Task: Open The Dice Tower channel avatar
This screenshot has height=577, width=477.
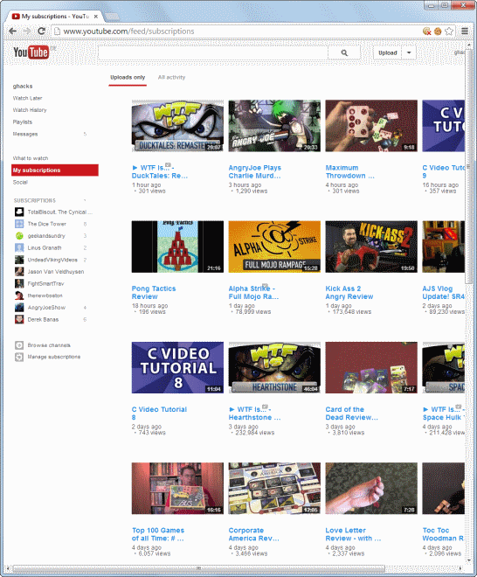Action: pos(19,224)
